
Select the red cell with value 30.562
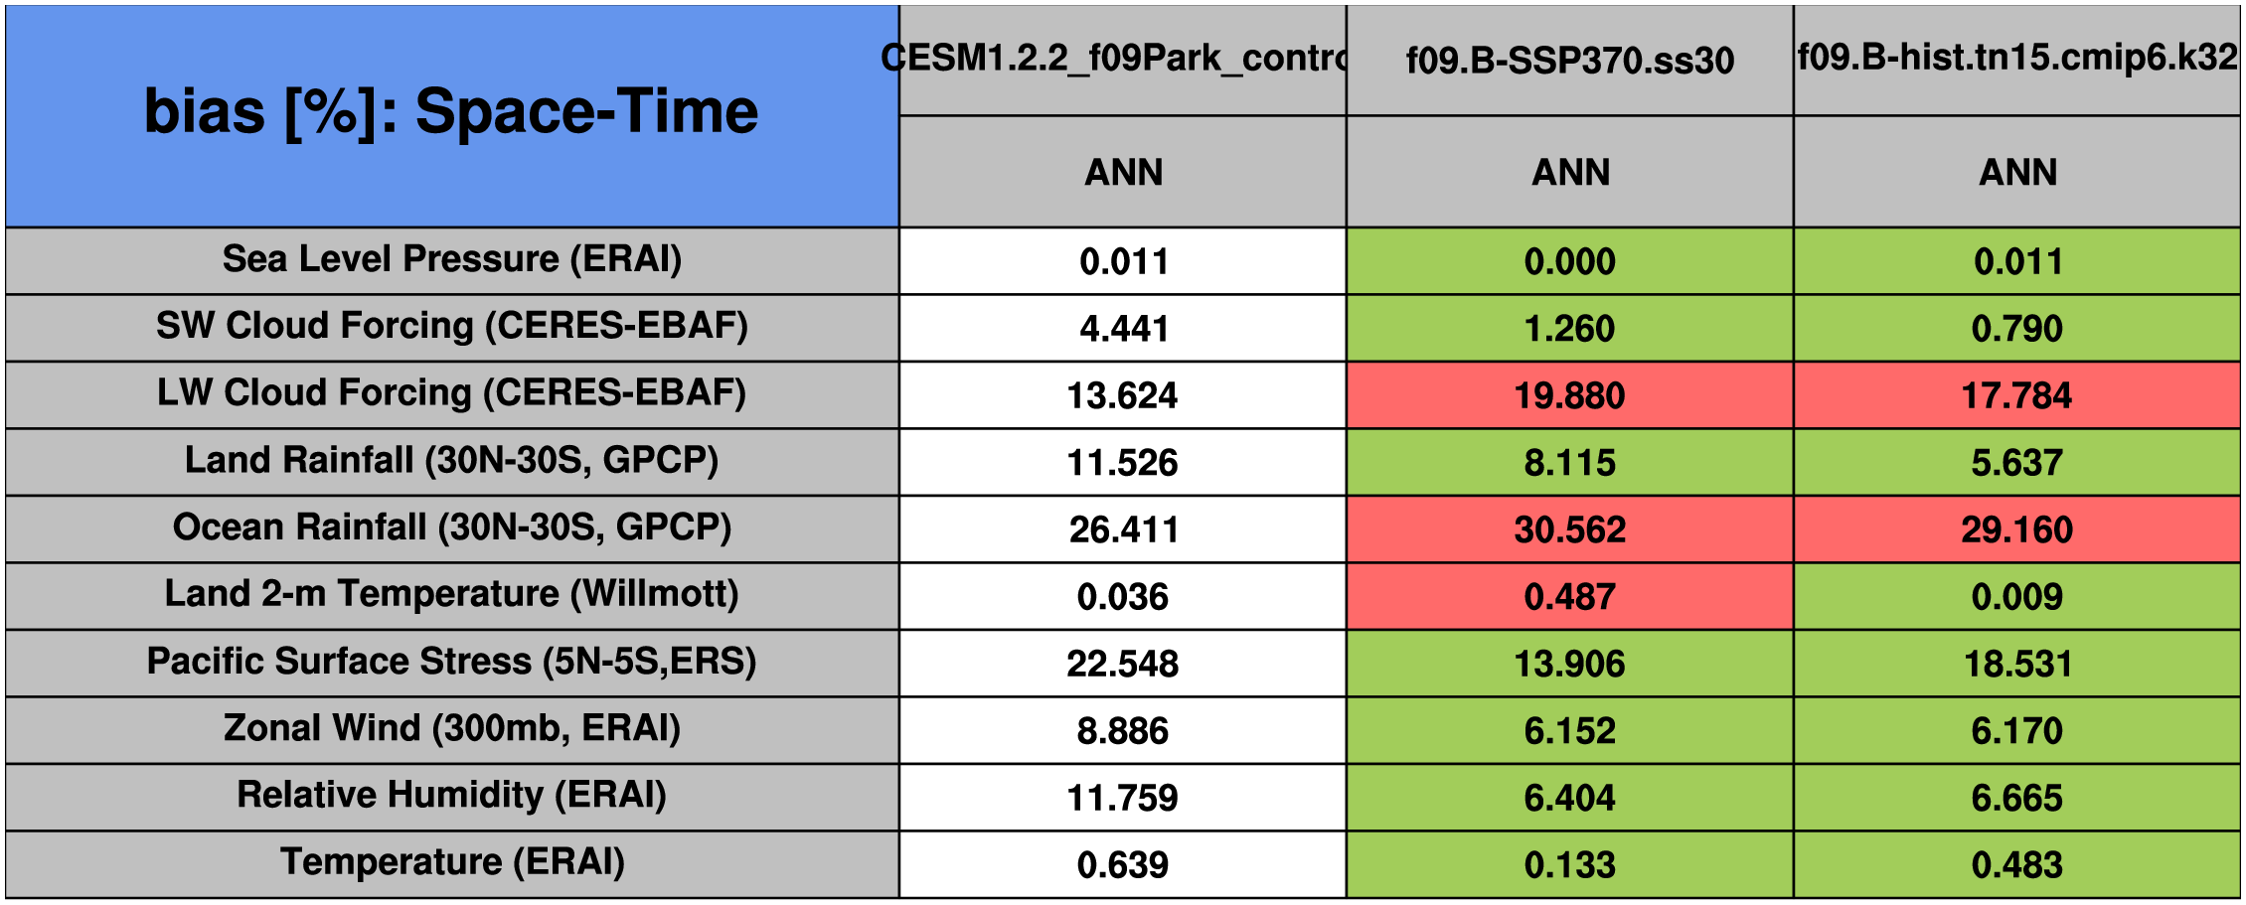1569,529
